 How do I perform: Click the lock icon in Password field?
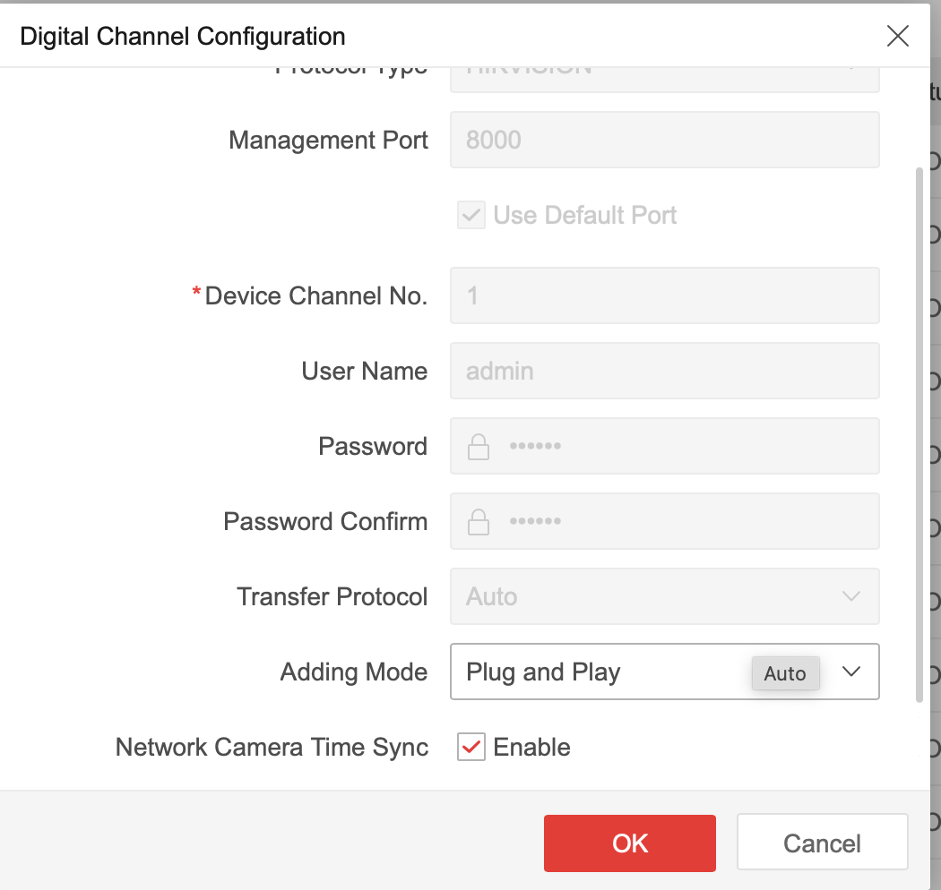point(479,447)
